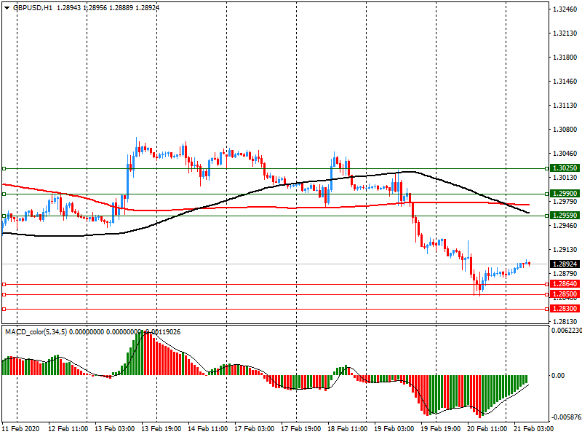Click left handle of top green line
The height and width of the screenshot is (437, 582).
[x=4, y=168]
